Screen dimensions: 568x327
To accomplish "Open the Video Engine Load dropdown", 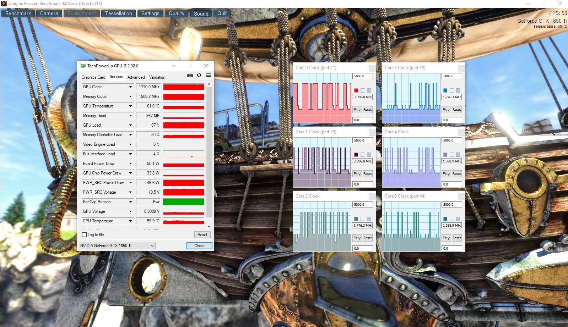I will (x=130, y=144).
